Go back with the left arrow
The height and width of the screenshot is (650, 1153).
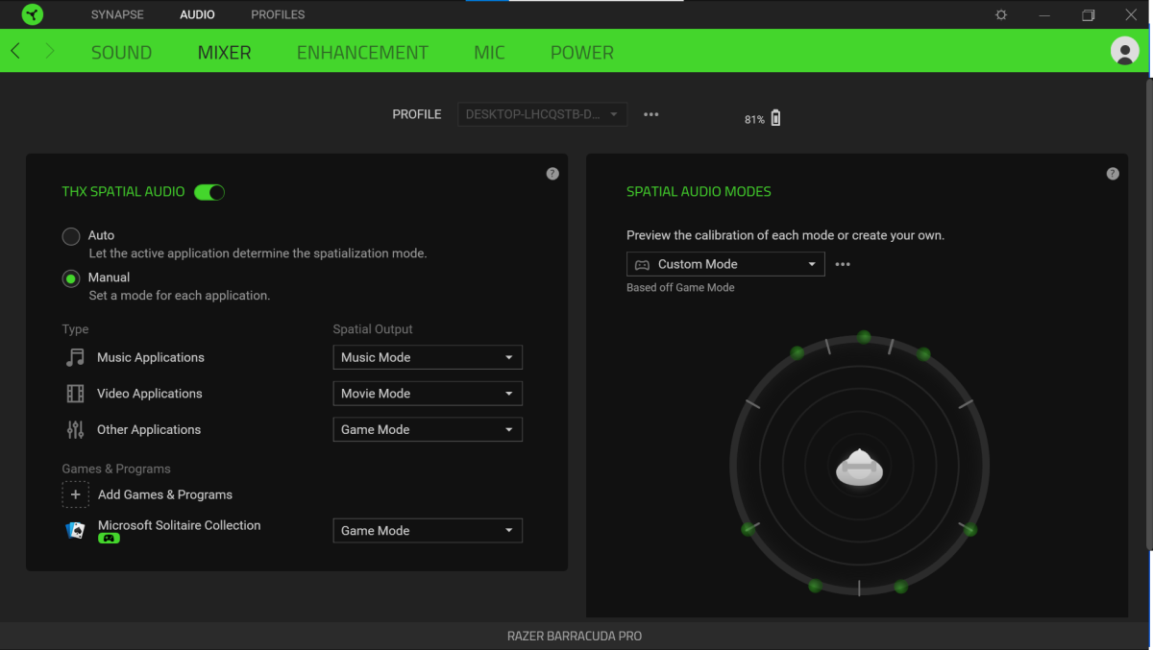point(15,51)
